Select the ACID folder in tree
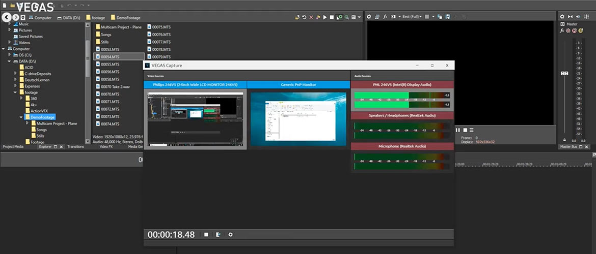Screen dimensions: 596x254 click(x=26, y=68)
